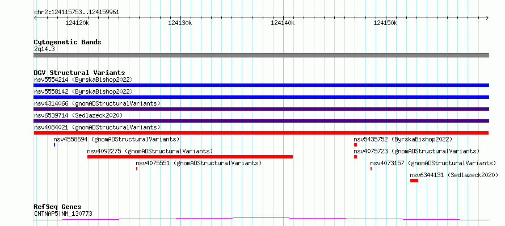Select the nsv5554214 (ByrskaBishop2022) label

[x=83, y=79]
